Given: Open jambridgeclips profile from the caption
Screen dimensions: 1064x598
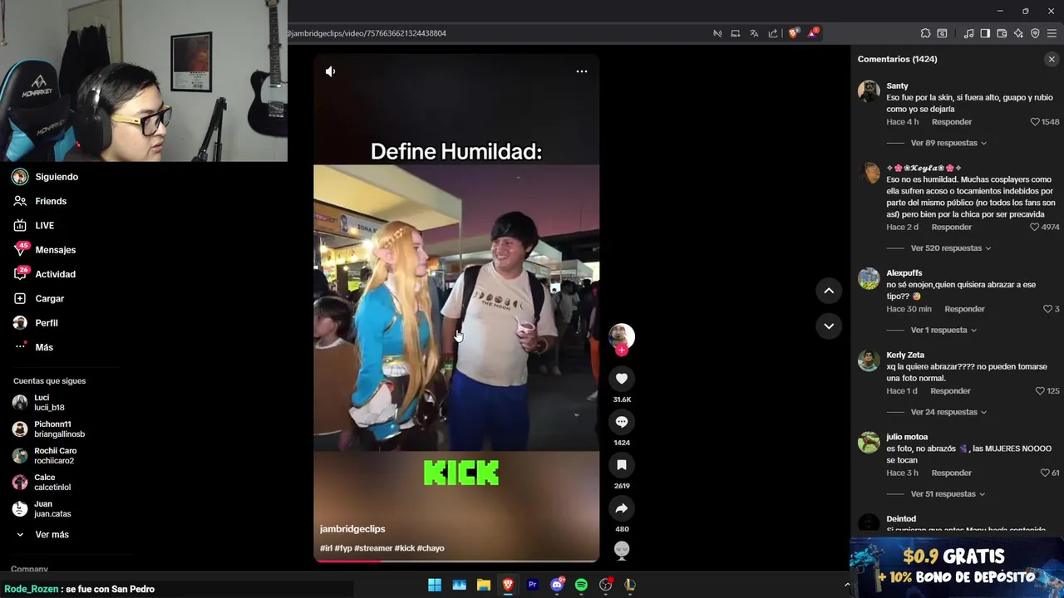Looking at the screenshot, I should [352, 529].
